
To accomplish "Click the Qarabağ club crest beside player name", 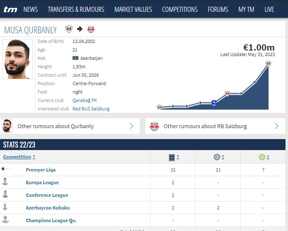I will coord(69,29).
